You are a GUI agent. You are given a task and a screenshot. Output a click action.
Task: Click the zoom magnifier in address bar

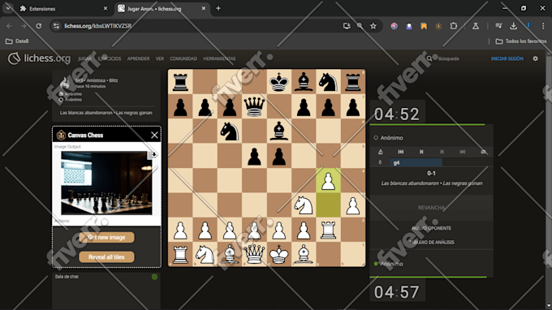coord(360,26)
